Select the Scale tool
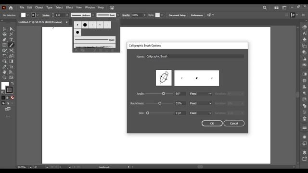The image size is (308, 173). 12,56
